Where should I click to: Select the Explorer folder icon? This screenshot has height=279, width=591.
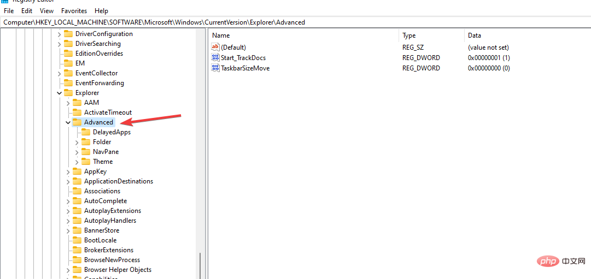68,93
